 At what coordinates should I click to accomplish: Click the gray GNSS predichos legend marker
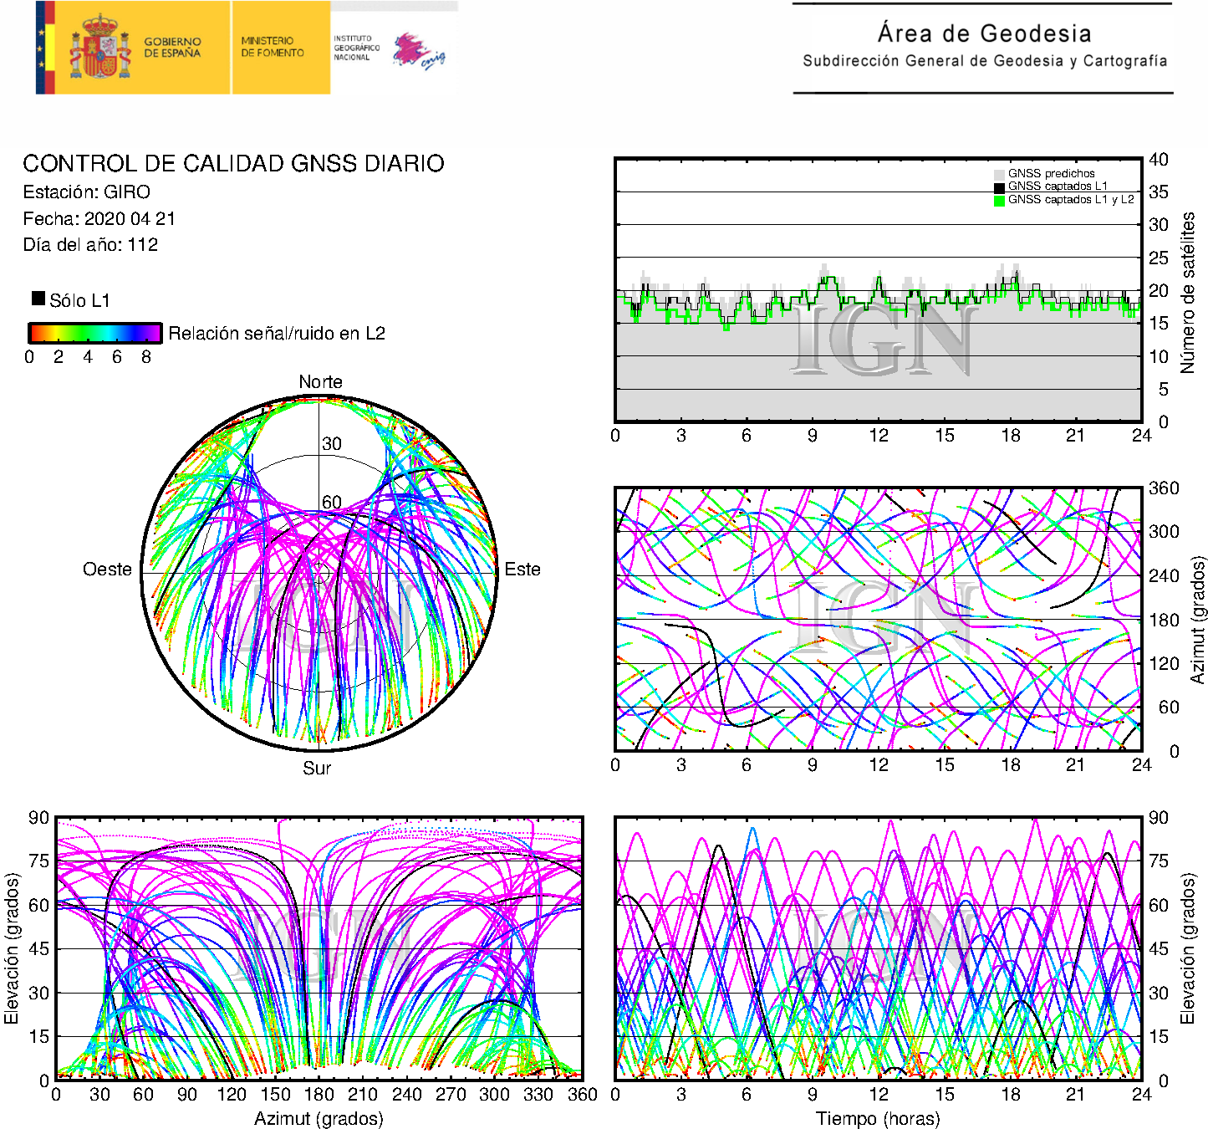(999, 174)
